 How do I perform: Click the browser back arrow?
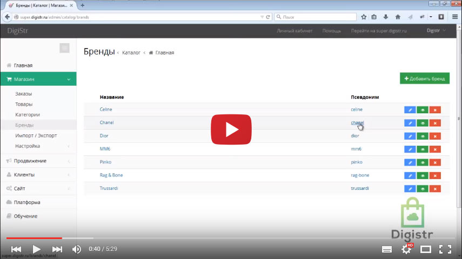(7, 17)
